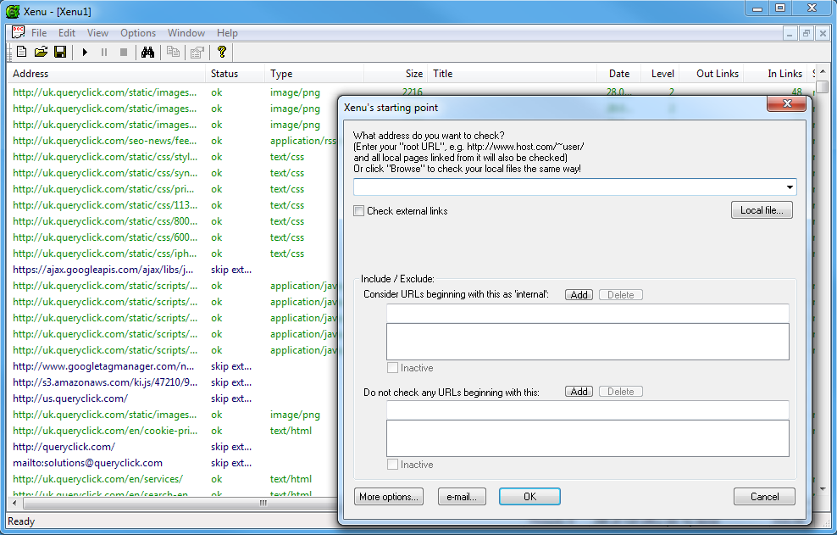Open the View menu
This screenshot has width=837, height=535.
(x=97, y=32)
